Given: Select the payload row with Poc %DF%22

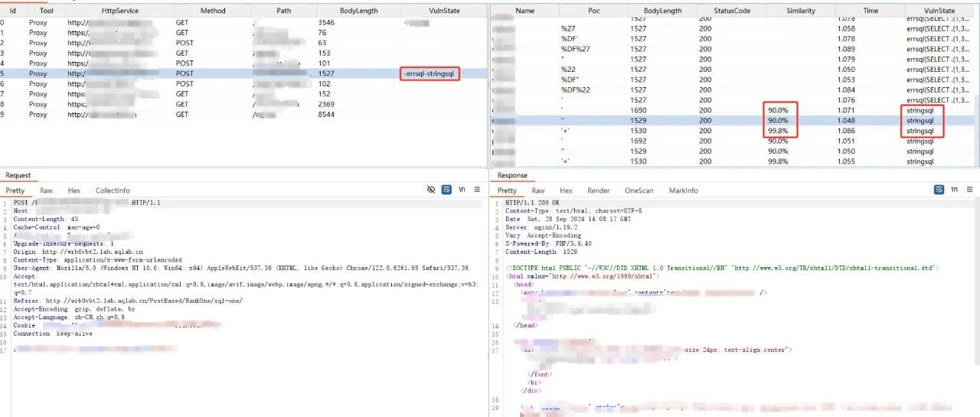Looking at the screenshot, I should pos(733,90).
